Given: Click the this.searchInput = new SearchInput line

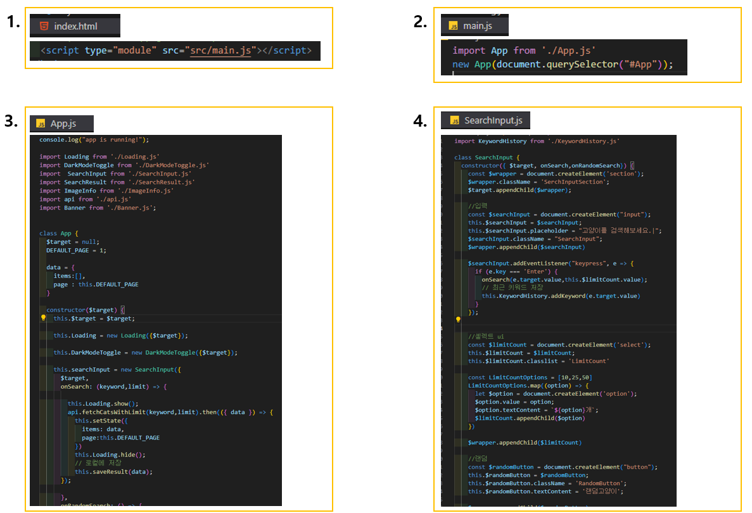Looking at the screenshot, I should pyautogui.click(x=117, y=370).
